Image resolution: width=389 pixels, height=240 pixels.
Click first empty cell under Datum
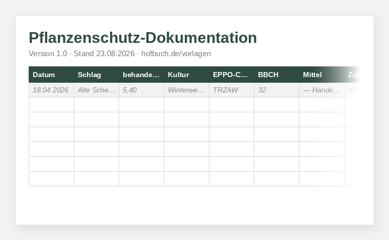(51, 105)
